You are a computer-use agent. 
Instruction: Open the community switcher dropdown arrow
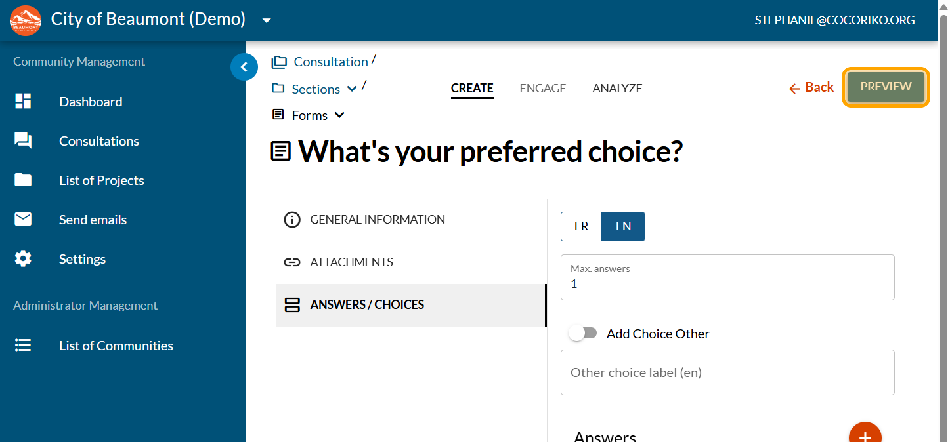pos(267,20)
